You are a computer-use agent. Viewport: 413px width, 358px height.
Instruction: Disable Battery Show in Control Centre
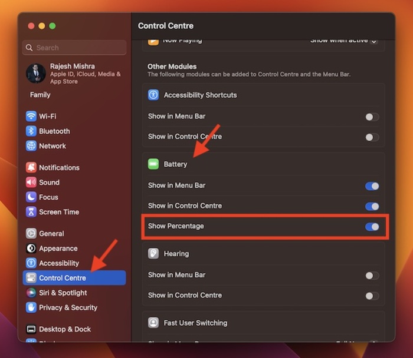pyautogui.click(x=372, y=206)
